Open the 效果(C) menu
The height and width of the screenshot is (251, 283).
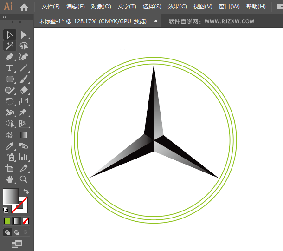[177, 7]
